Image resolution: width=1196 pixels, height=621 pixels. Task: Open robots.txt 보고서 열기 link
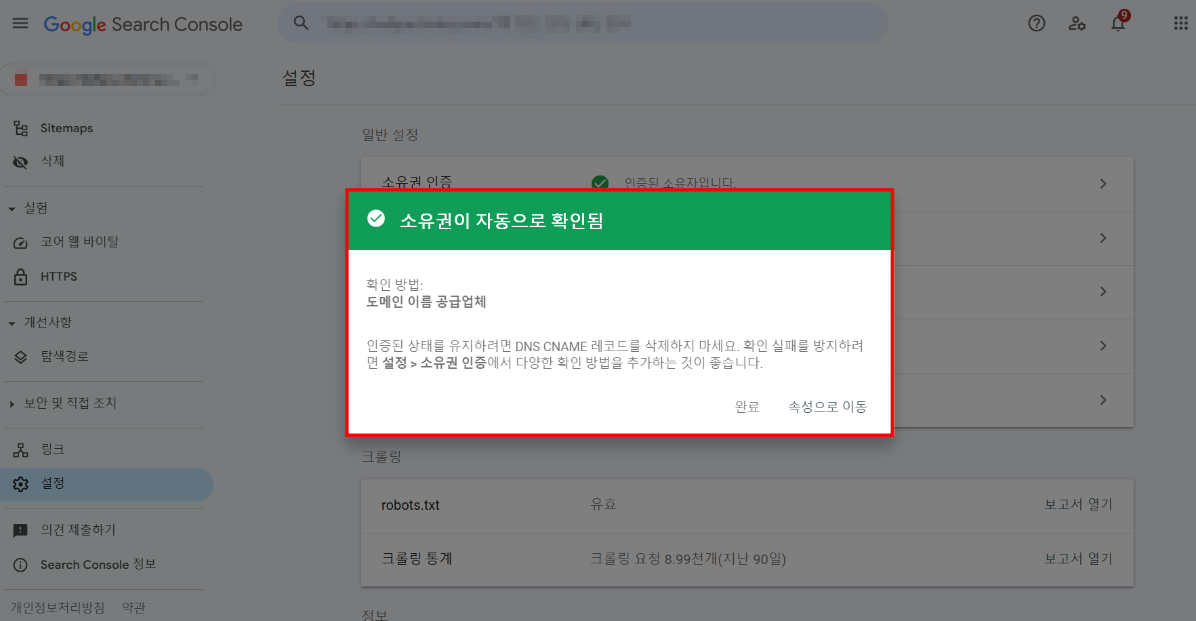point(1078,504)
